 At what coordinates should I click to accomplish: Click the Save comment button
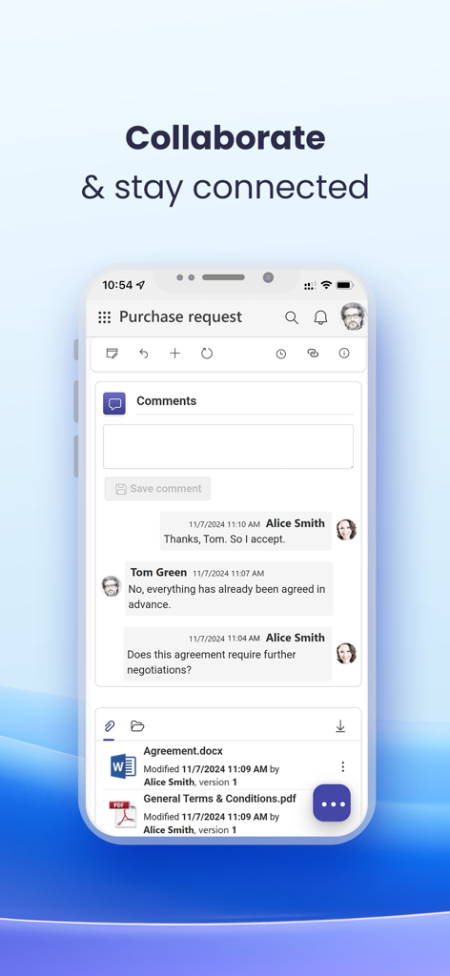coord(157,489)
